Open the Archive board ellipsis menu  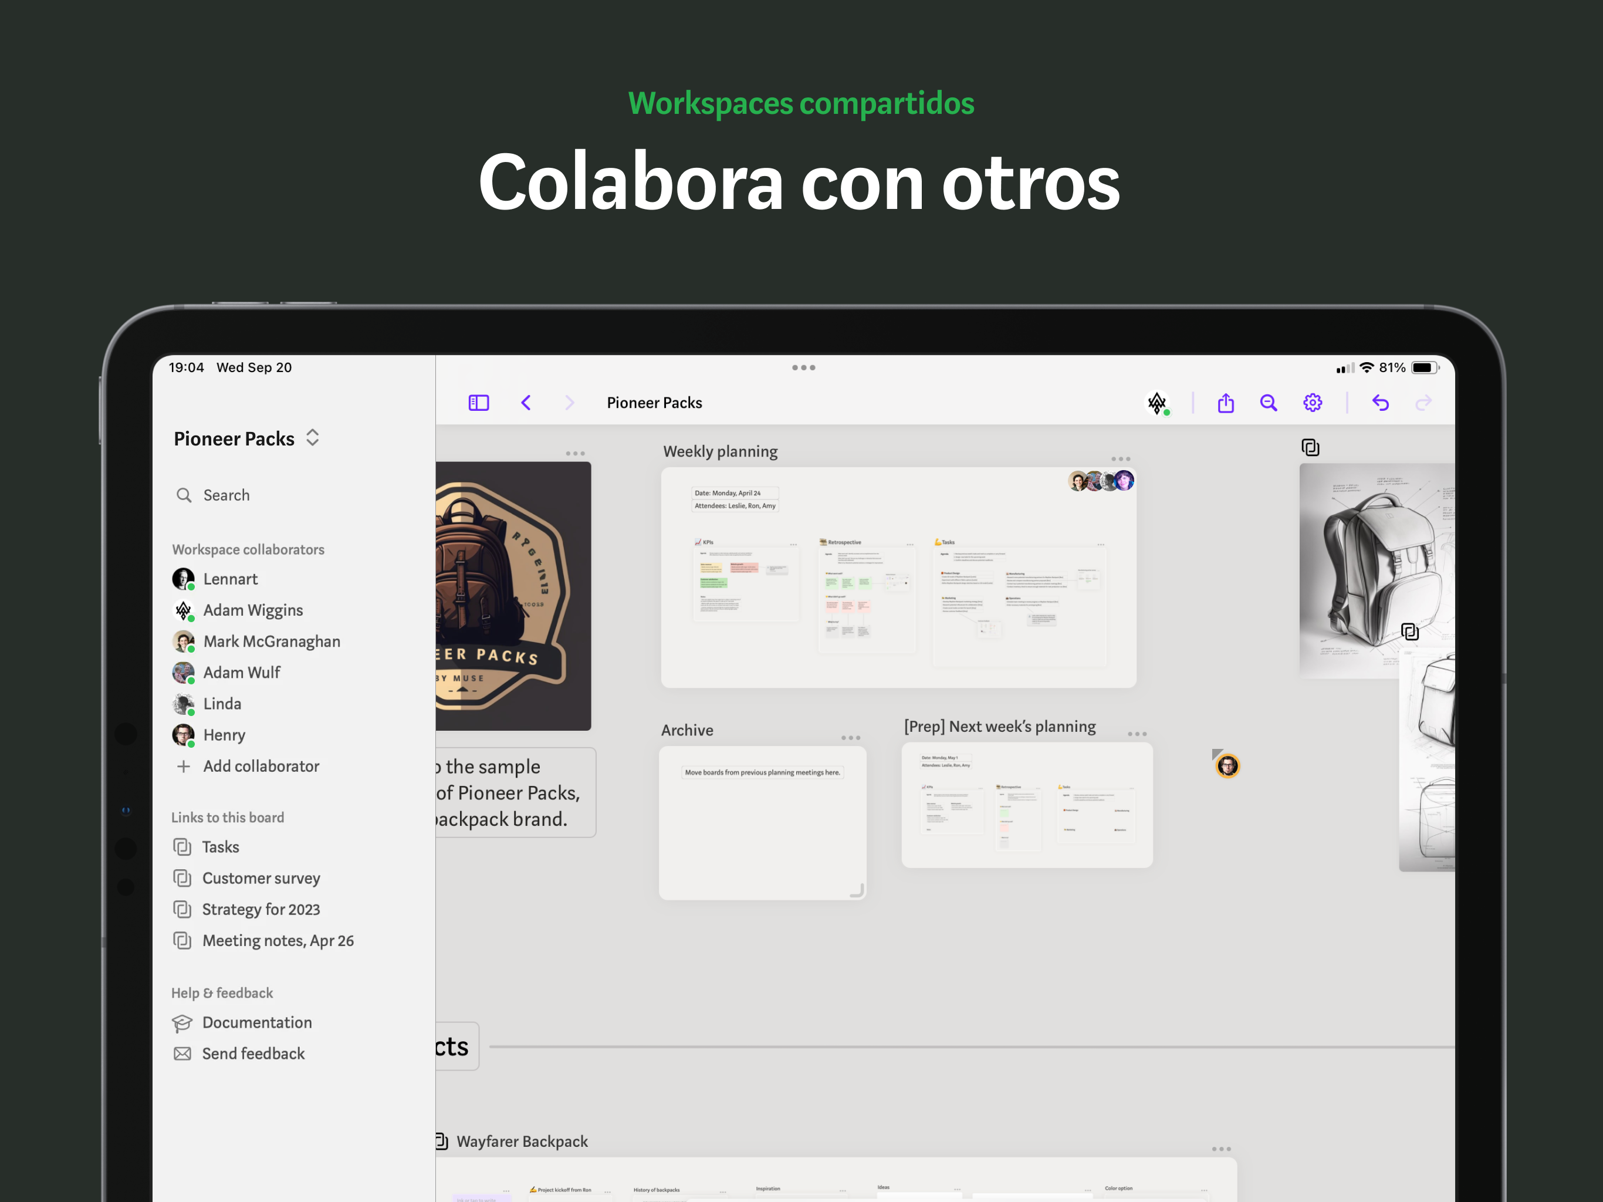[850, 737]
